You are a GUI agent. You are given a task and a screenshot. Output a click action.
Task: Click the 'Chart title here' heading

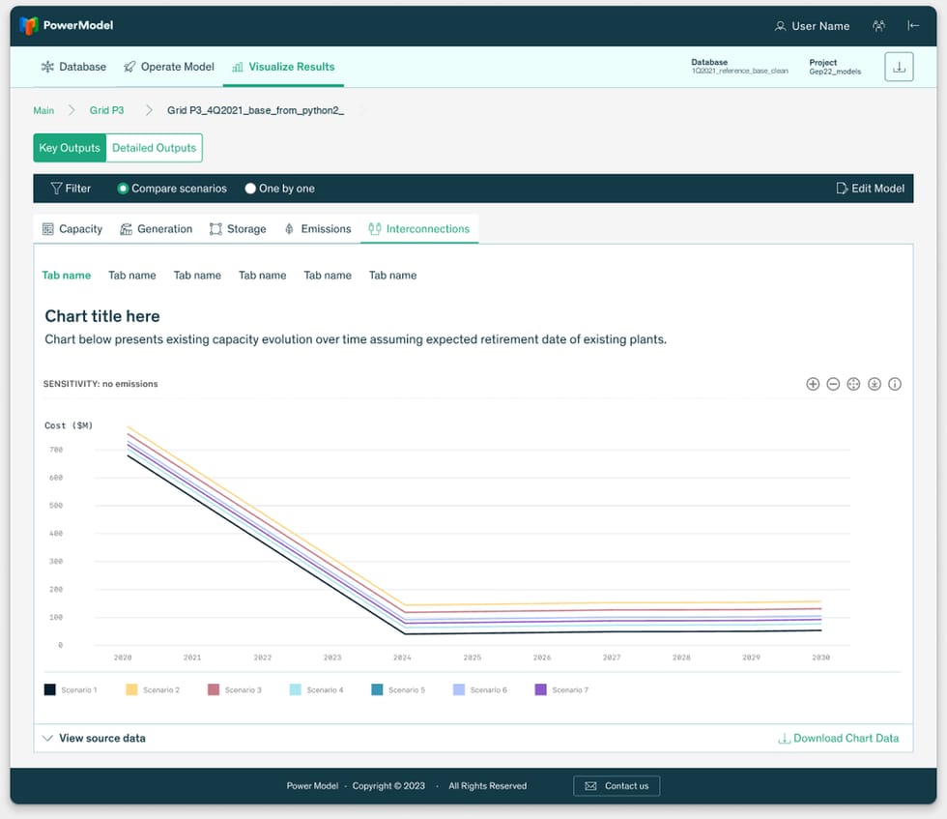coord(102,316)
